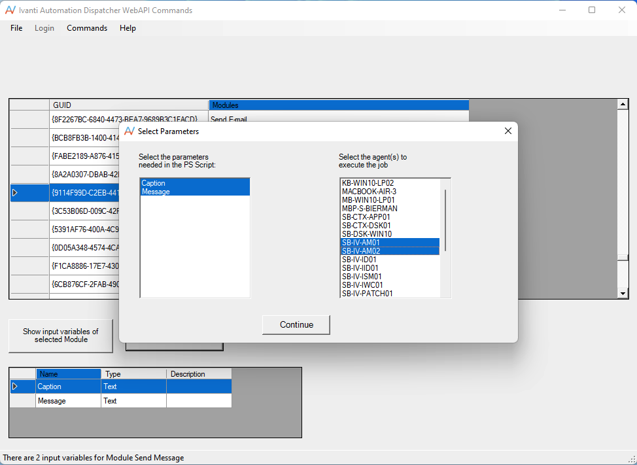Select agent MBP-S-BIERMAN
Image resolution: width=637 pixels, height=465 pixels.
390,209
